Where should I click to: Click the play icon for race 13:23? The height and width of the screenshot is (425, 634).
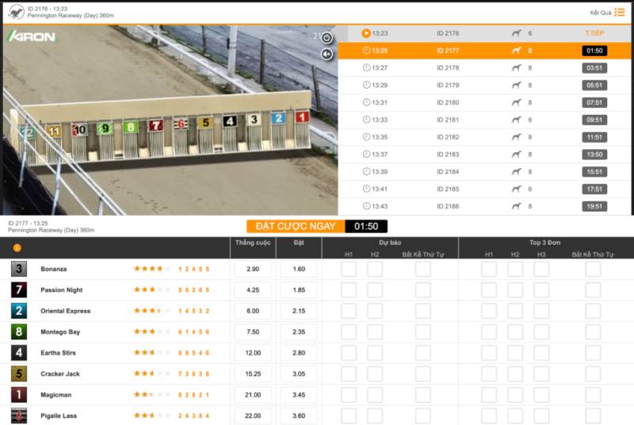366,33
